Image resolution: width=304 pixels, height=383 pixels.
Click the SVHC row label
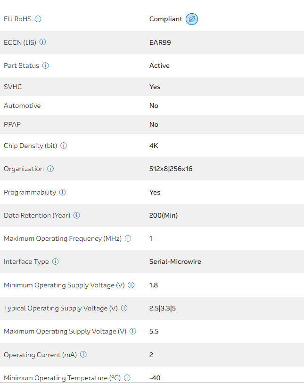tap(13, 87)
